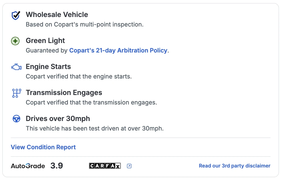Viewport: 286px width, 182px height.
Task: Click the Engine Starts heading
Action: pyautogui.click(x=48, y=66)
